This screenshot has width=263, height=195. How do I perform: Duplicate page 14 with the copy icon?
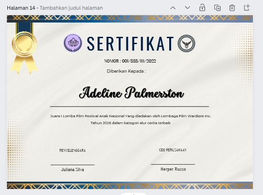click(217, 8)
